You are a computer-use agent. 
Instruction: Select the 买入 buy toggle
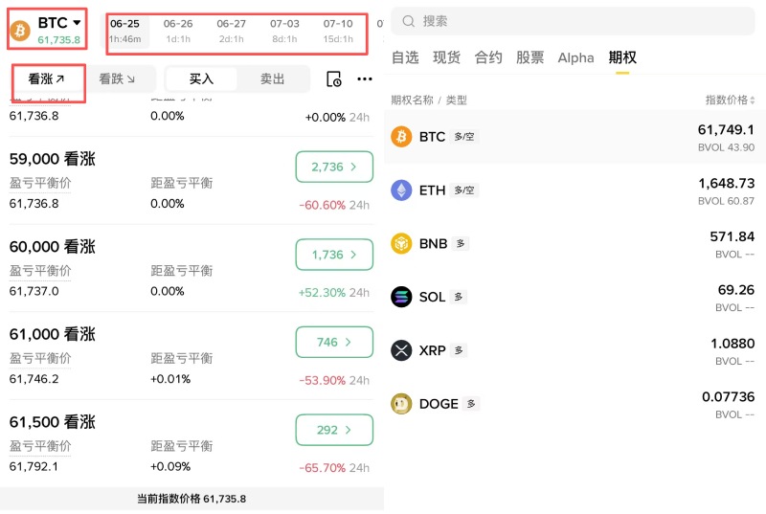201,79
